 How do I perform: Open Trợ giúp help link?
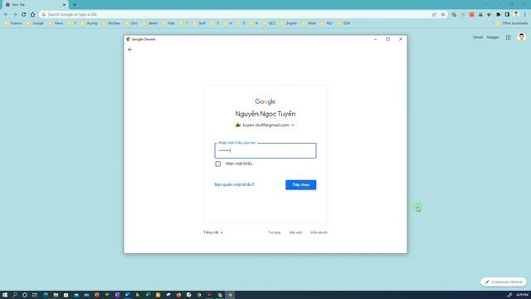click(275, 233)
